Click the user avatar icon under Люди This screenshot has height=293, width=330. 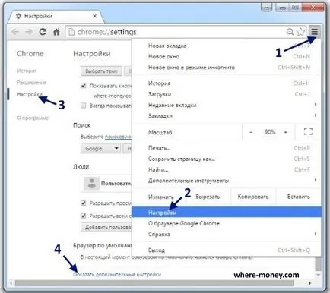(x=91, y=183)
